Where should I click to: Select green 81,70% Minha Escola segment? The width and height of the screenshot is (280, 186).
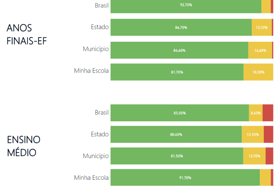coord(177,72)
